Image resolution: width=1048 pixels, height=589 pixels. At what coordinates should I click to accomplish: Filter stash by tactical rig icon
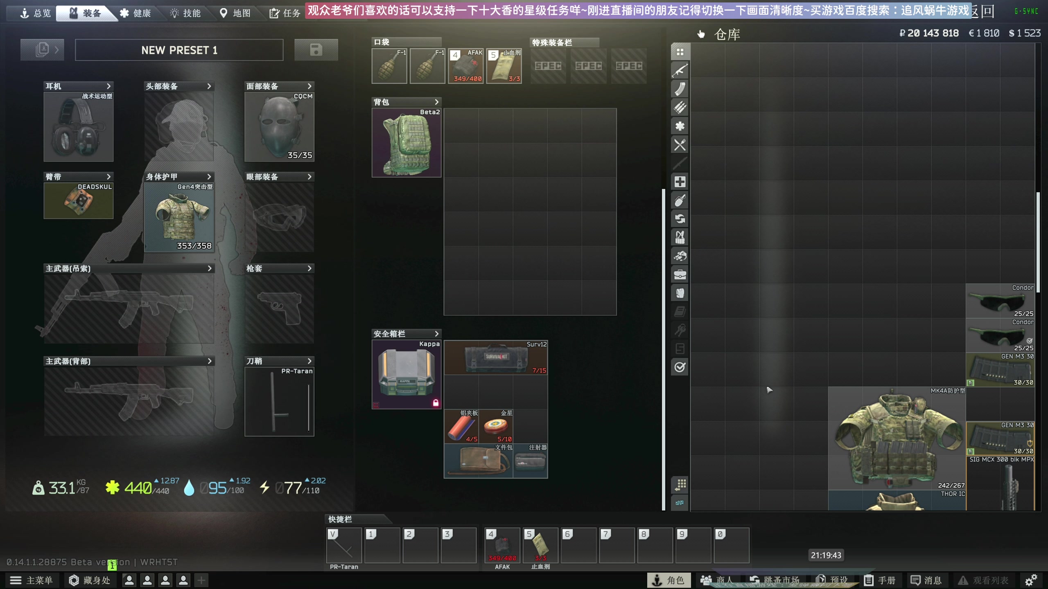680,237
